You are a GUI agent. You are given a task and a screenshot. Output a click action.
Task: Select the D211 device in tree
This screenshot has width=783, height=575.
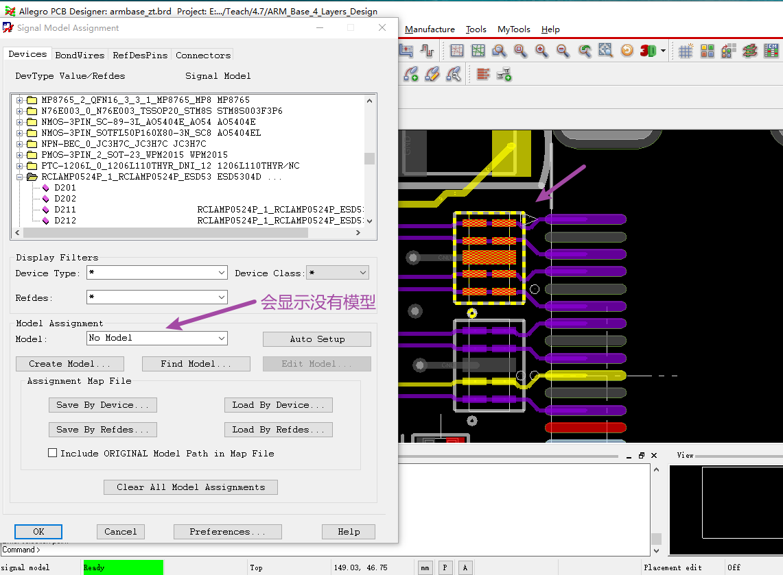click(x=65, y=210)
